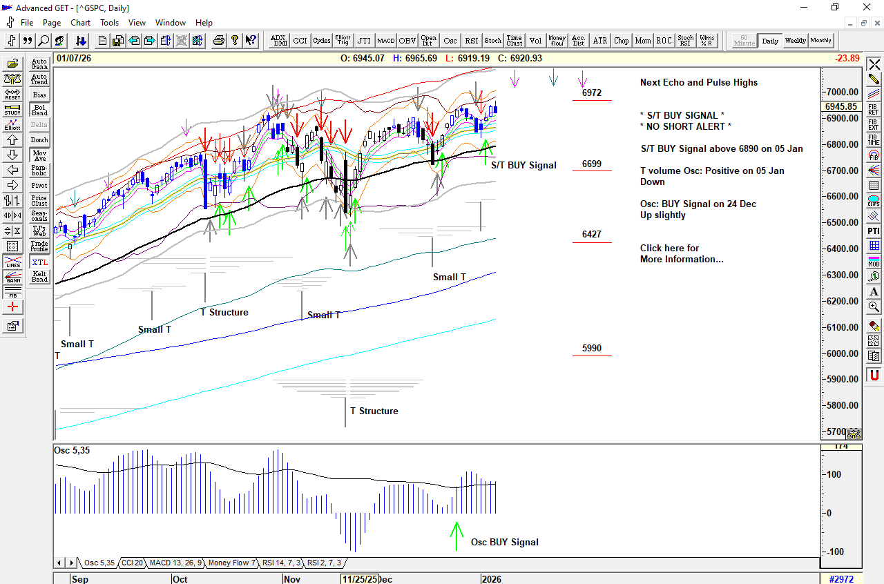Image resolution: width=884 pixels, height=584 pixels.
Task: Click the magnet snap icon
Action: click(874, 375)
